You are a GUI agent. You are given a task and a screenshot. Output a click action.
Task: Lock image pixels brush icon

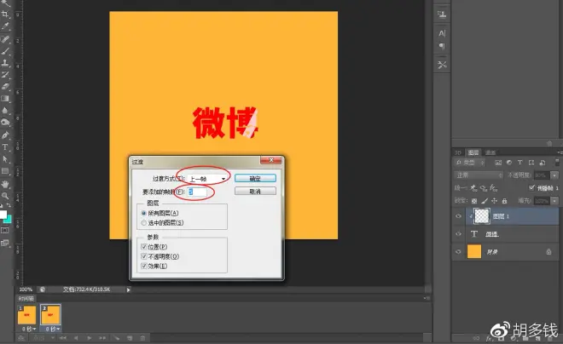click(x=485, y=201)
